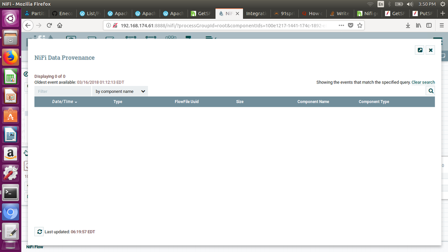The width and height of the screenshot is (448, 252).
Task: Switch to the Eneco GitHub tab
Action: pos(63,13)
